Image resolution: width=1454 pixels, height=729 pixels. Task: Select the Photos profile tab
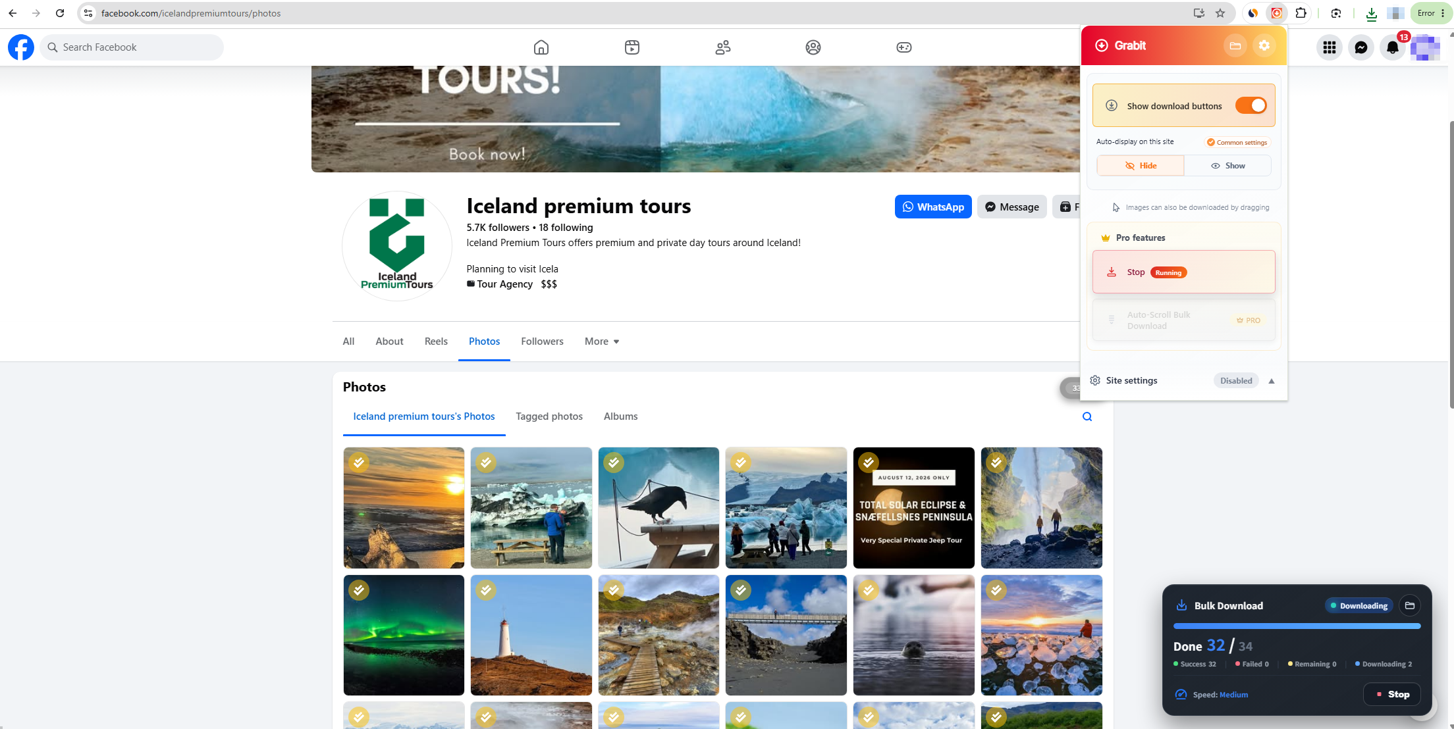click(484, 341)
